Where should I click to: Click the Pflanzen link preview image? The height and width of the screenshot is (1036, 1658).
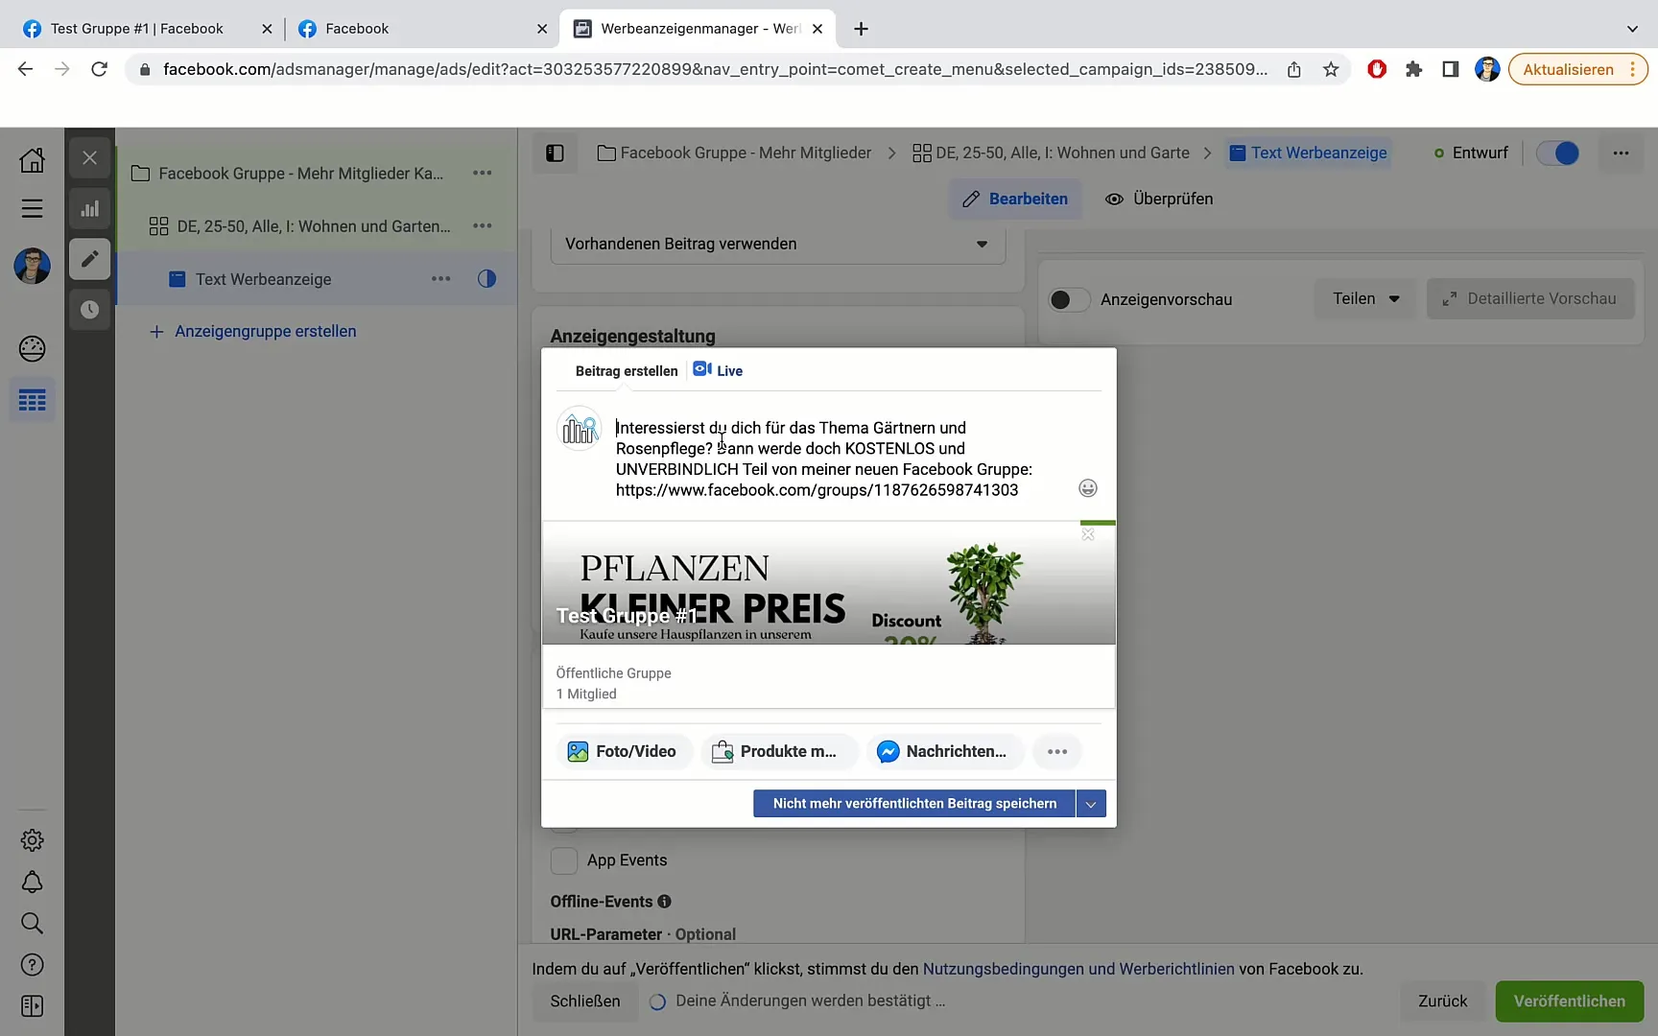point(829,582)
